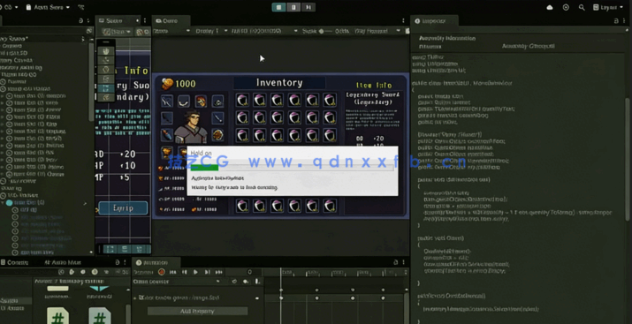
Task: Click the Inspector panel vertical scrollbar
Action: click(x=628, y=159)
